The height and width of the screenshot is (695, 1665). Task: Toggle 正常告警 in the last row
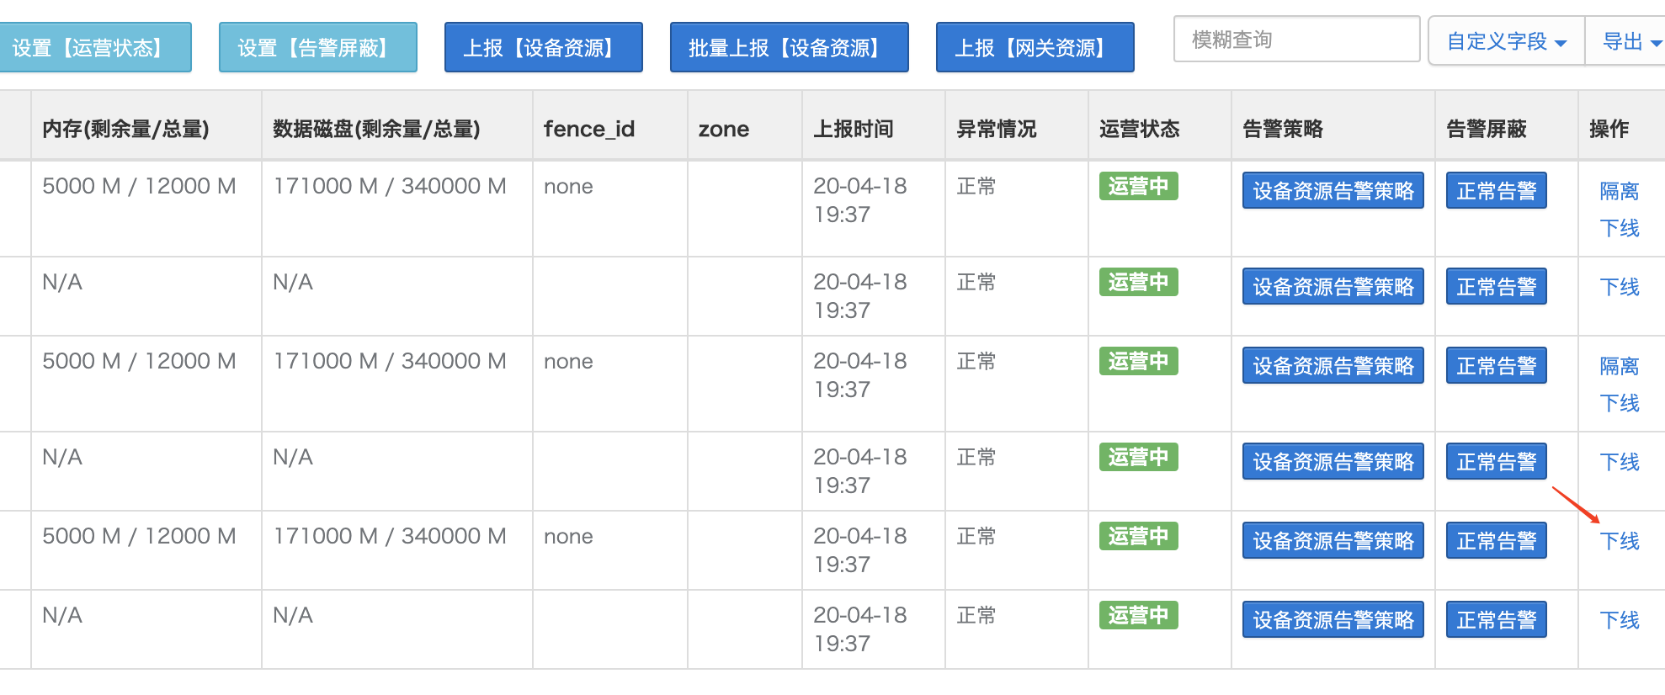point(1496,620)
